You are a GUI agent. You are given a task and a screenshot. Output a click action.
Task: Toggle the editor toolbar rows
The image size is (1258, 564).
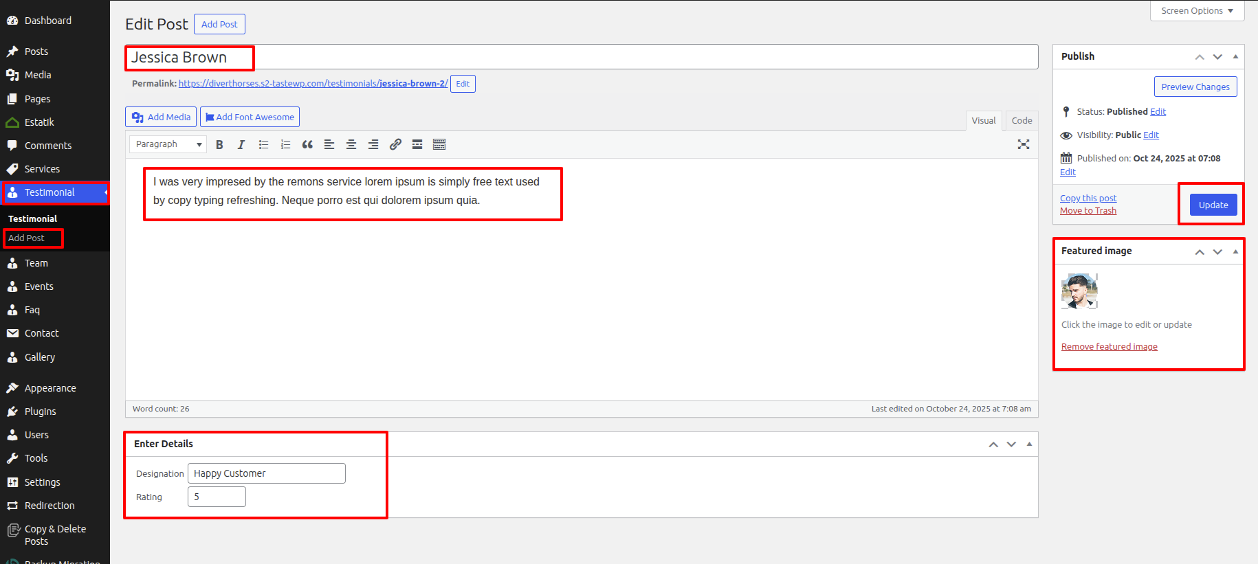(x=439, y=144)
